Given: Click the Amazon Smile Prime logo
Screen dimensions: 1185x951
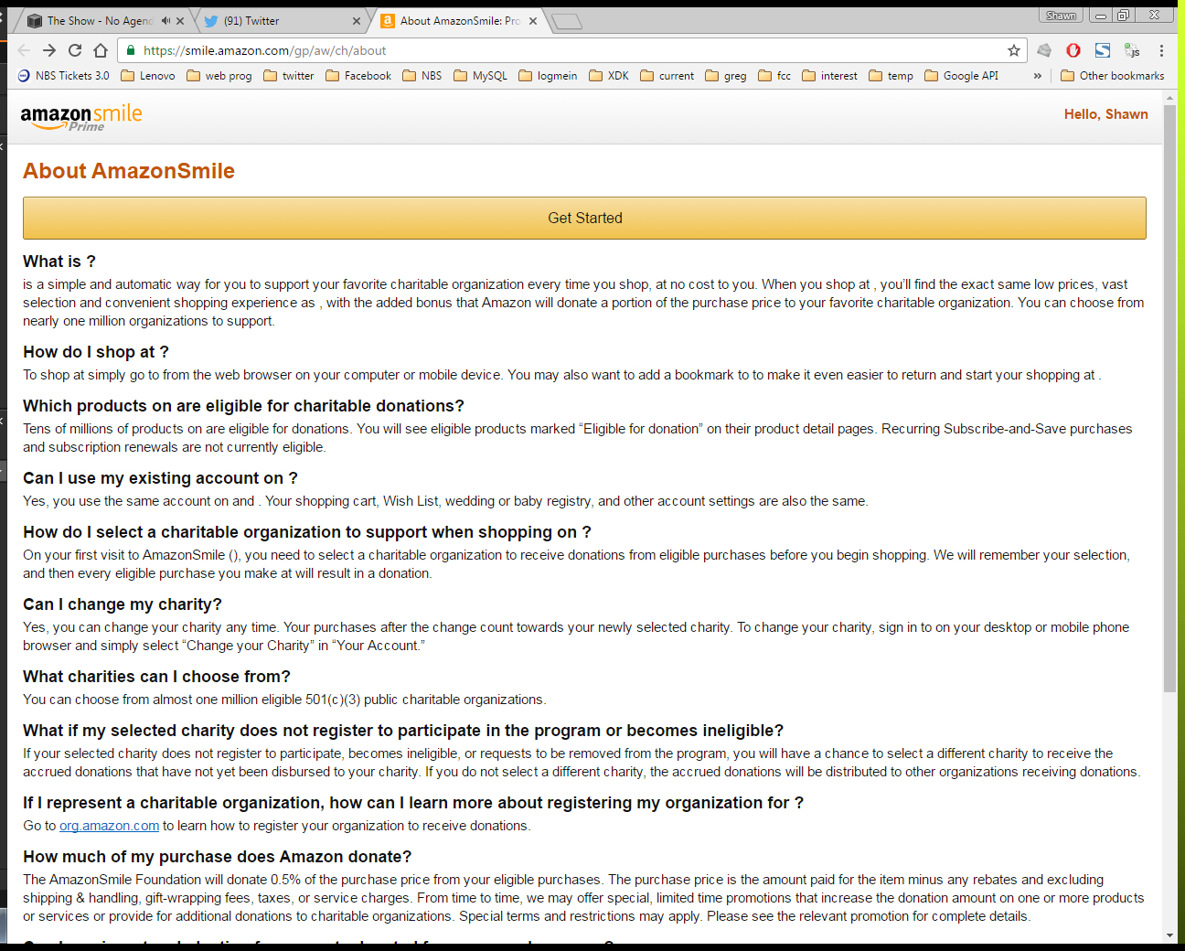Looking at the screenshot, I should 81,116.
